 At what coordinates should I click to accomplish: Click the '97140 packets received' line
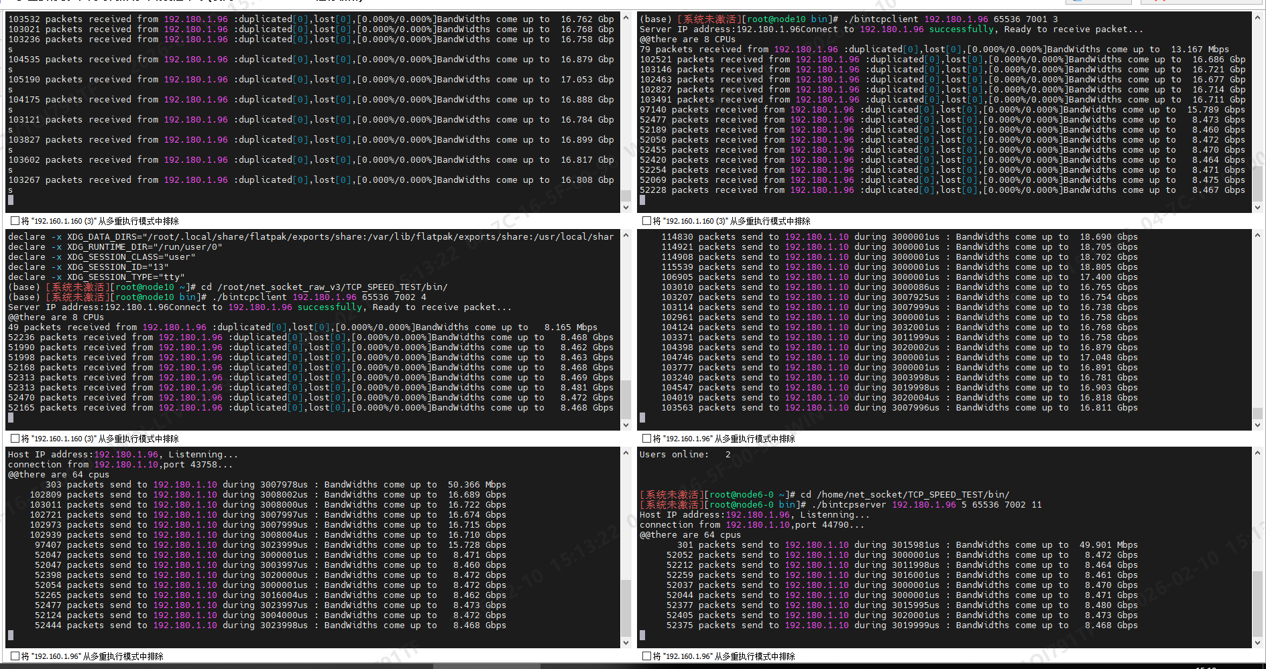pos(943,110)
